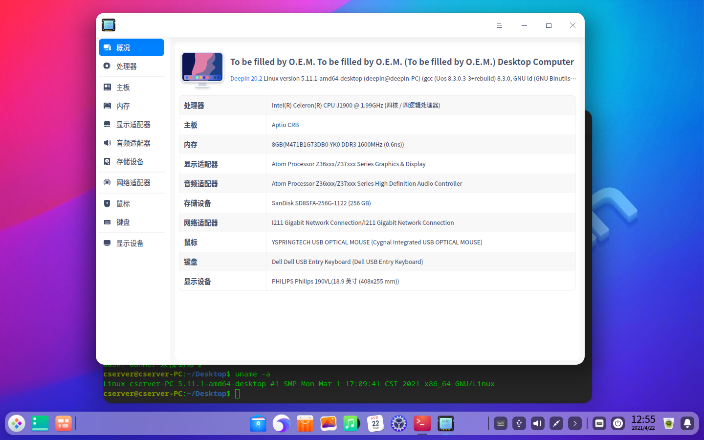
Task: Click the 键盘 label in overview table
Action: coord(191,262)
